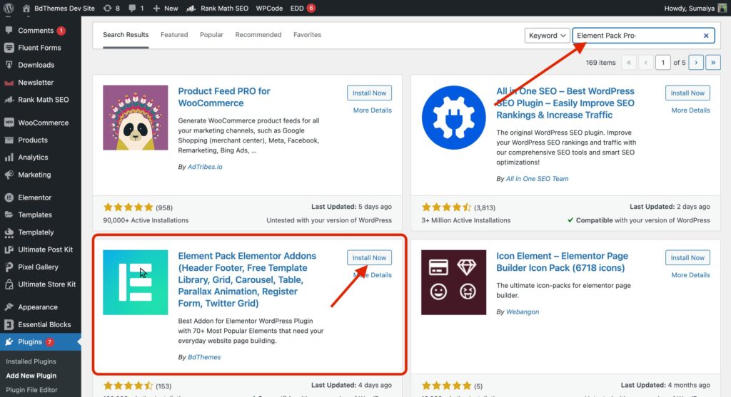Switch to Recommended tab

[258, 34]
